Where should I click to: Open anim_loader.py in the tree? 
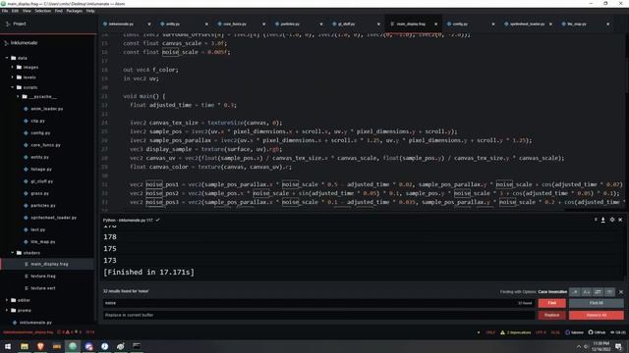tap(47, 109)
